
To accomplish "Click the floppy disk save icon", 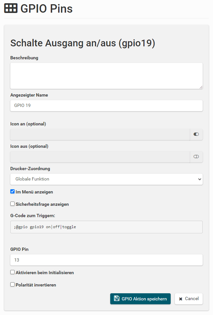I will tap(117, 298).
